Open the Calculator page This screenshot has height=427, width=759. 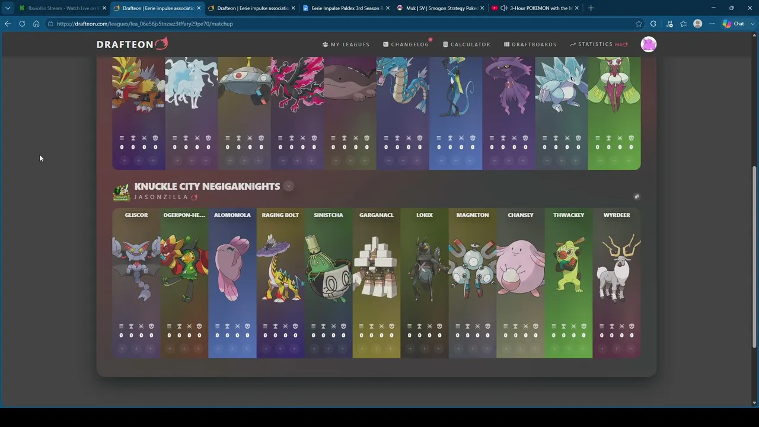[x=467, y=44]
